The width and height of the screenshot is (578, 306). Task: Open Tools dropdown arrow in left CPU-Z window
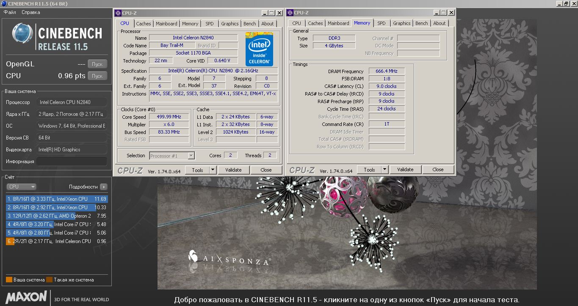(213, 170)
